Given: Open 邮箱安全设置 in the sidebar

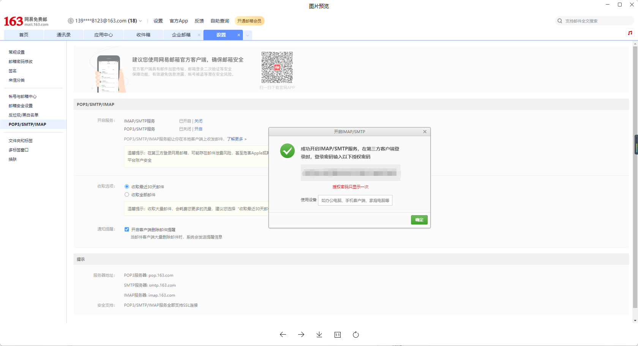Looking at the screenshot, I should point(21,106).
